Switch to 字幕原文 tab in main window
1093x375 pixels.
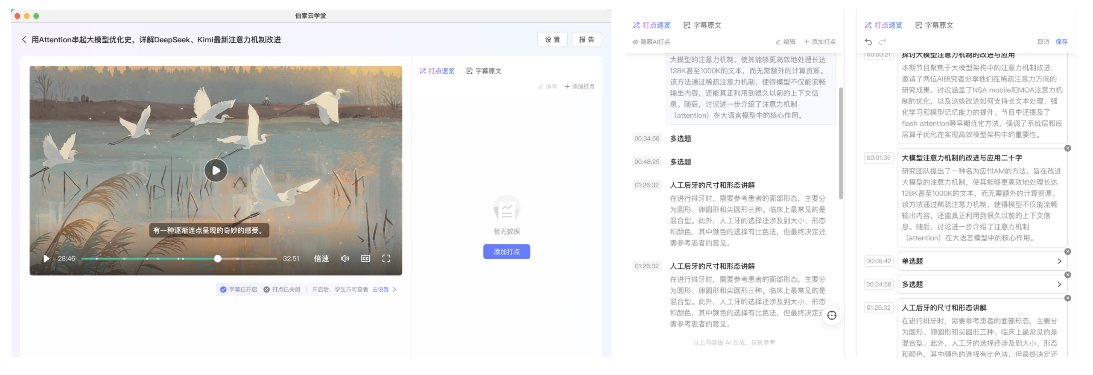point(484,71)
